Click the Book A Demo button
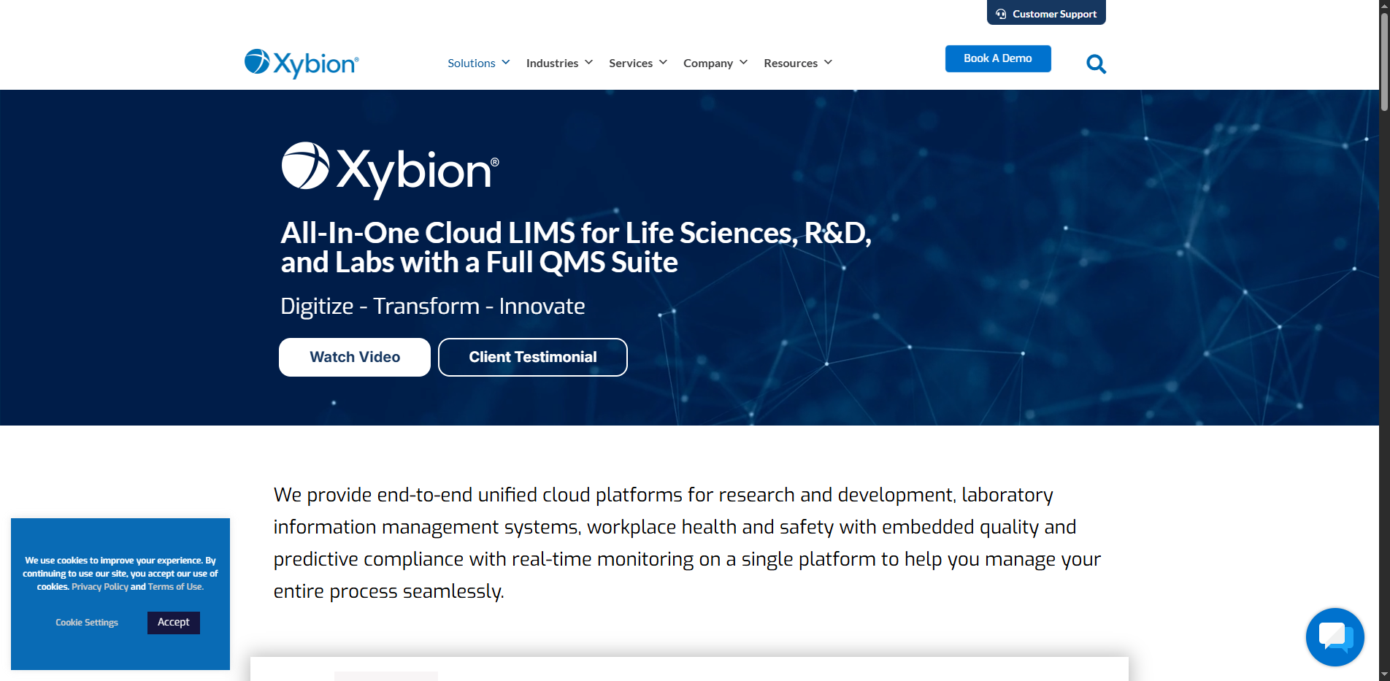Image resolution: width=1390 pixels, height=681 pixels. [x=998, y=58]
